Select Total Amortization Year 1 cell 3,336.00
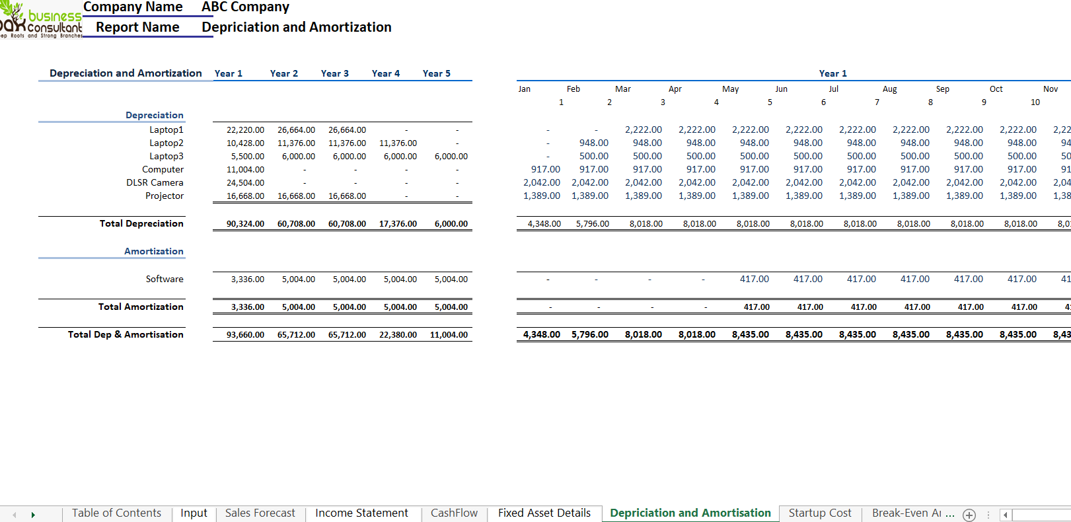 [x=248, y=307]
